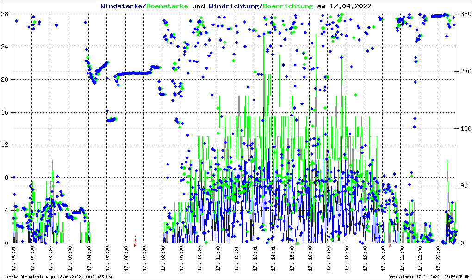Click the '17. 10:00' time label
472x280 pixels.
[x=199, y=258]
